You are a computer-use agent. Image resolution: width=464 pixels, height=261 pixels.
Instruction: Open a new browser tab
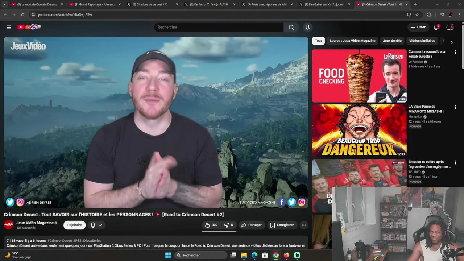pyautogui.click(x=415, y=4)
